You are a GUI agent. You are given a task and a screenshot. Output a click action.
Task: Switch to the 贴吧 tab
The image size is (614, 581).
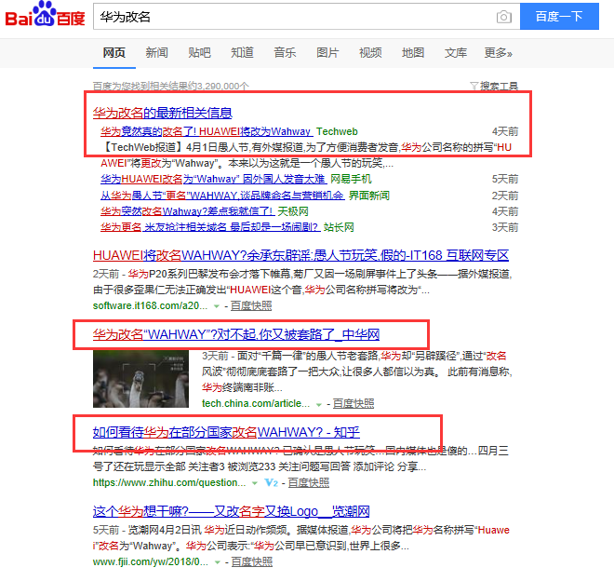pyautogui.click(x=199, y=52)
